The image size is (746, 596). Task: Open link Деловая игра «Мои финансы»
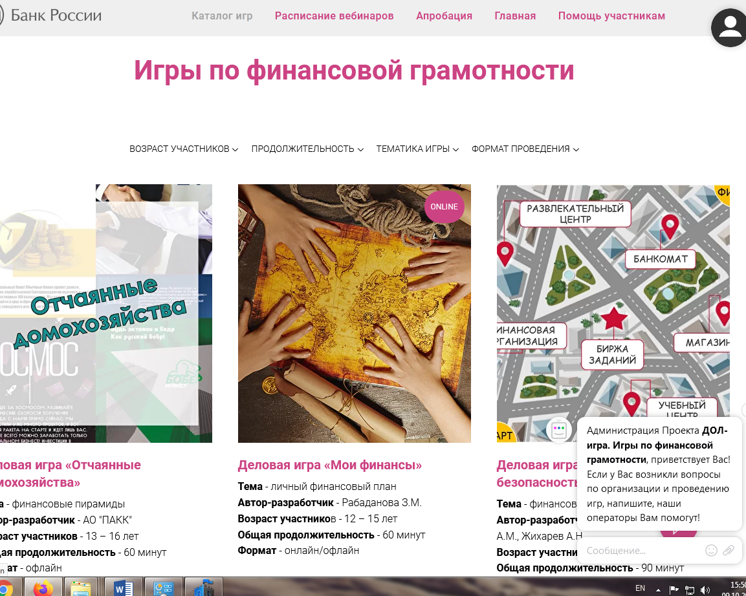coord(330,465)
